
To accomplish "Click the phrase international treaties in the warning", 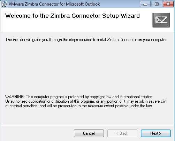I will click(136, 97).
